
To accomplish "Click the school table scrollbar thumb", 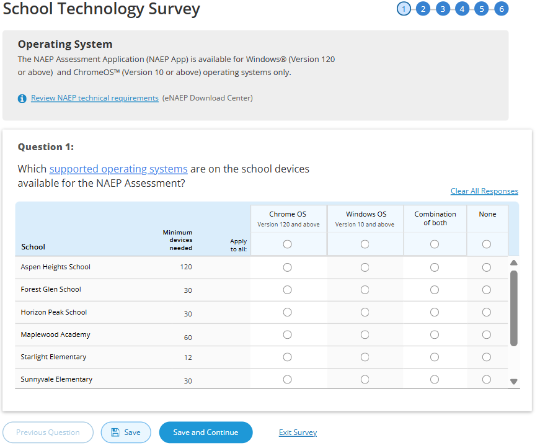I will point(513,307).
